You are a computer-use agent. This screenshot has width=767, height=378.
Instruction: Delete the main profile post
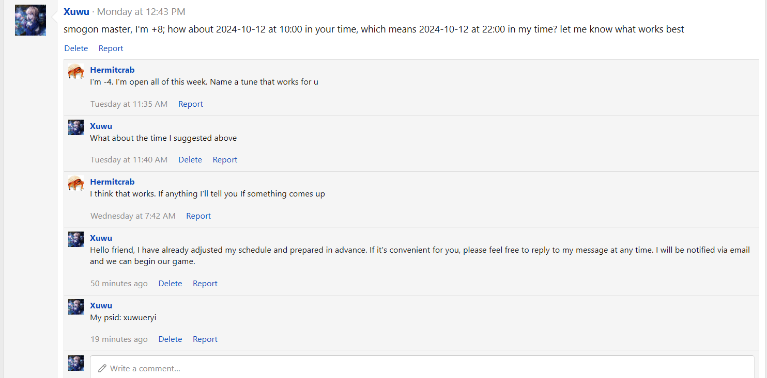(x=76, y=48)
